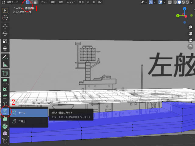This screenshot has width=195, height=146.
Task: Select the Scale tool
Action: (x=5, y=41)
